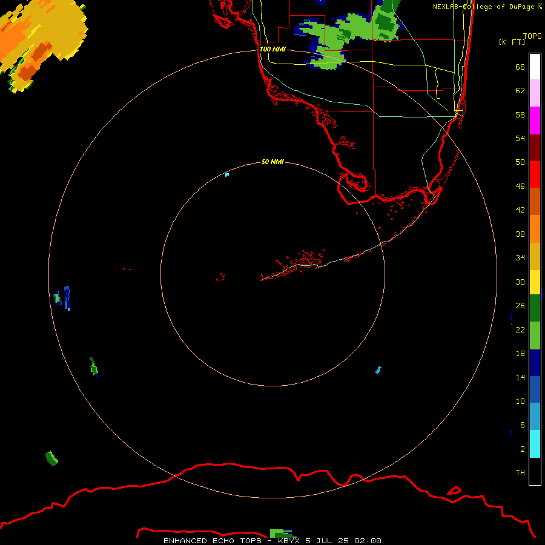Choose the dark green legend band
This screenshot has width=545, height=545.
click(x=535, y=308)
